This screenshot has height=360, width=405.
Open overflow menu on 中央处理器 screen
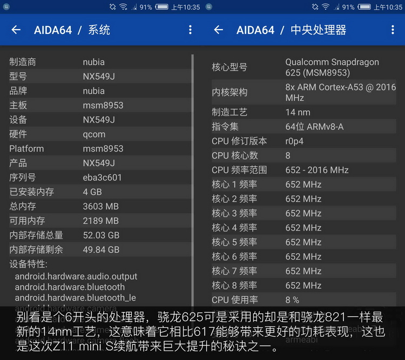[x=393, y=30]
